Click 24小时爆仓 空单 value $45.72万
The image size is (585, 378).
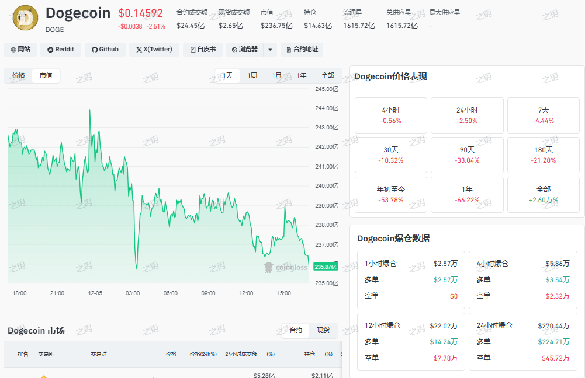pos(556,358)
